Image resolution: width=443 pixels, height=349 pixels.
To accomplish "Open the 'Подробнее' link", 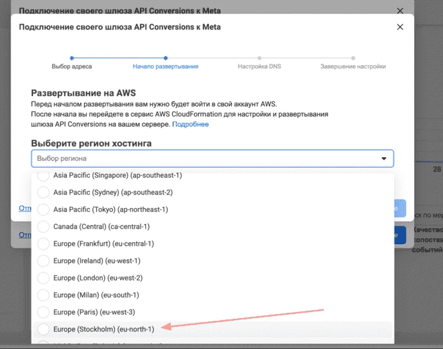I will (x=190, y=124).
